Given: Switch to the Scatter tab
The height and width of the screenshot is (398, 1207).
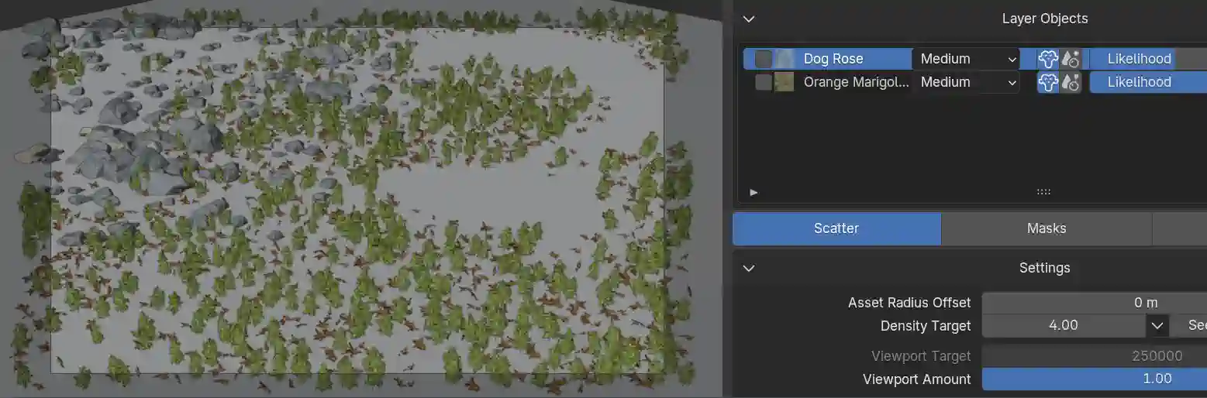Looking at the screenshot, I should tap(836, 228).
